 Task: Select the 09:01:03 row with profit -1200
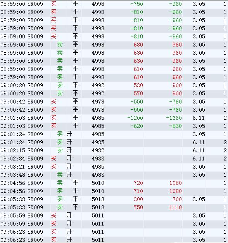pos(114,118)
